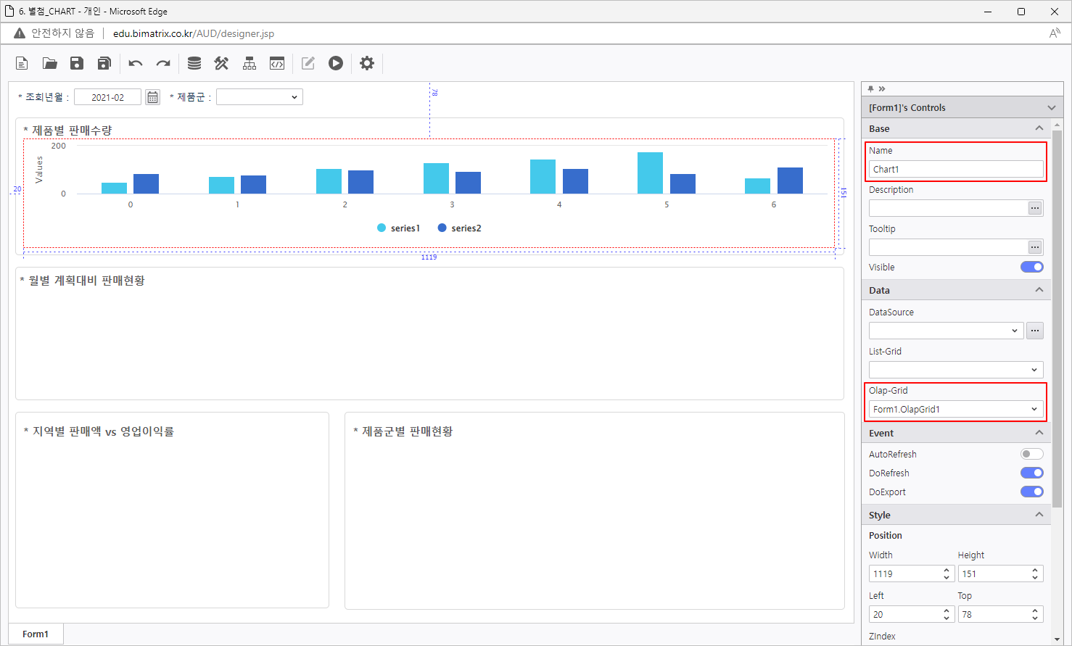Click the Save icon in the toolbar
This screenshot has height=646, width=1072.
click(x=77, y=64)
